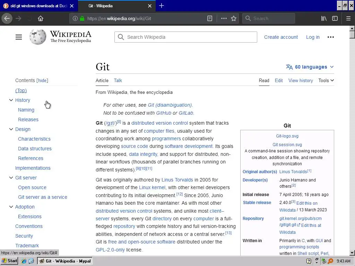The width and height of the screenshot is (355, 266).
Task: Bookmark this page with the star icon
Action: click(x=234, y=19)
